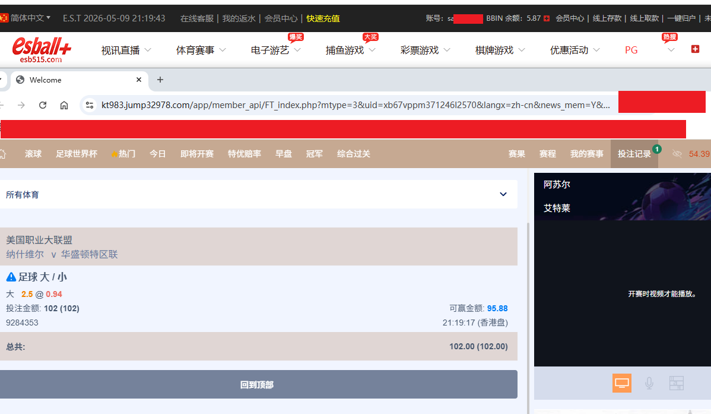Go to the browser home page icon

pos(64,105)
